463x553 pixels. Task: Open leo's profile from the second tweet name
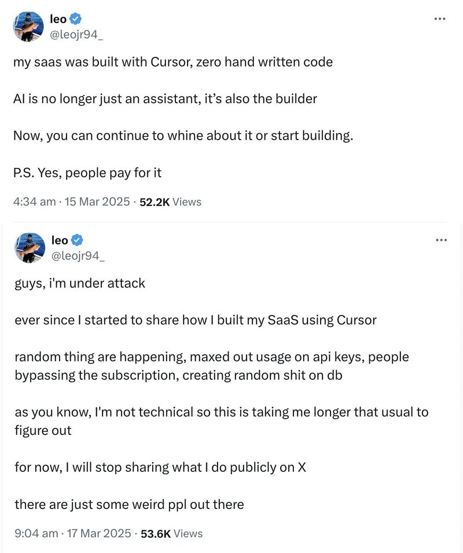[60, 240]
